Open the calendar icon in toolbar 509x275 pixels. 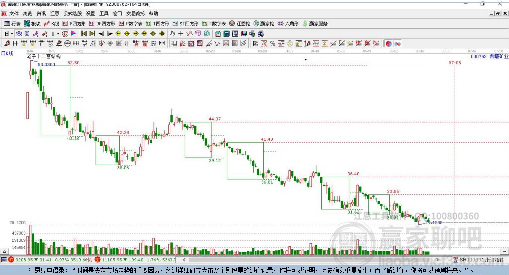coord(218,34)
